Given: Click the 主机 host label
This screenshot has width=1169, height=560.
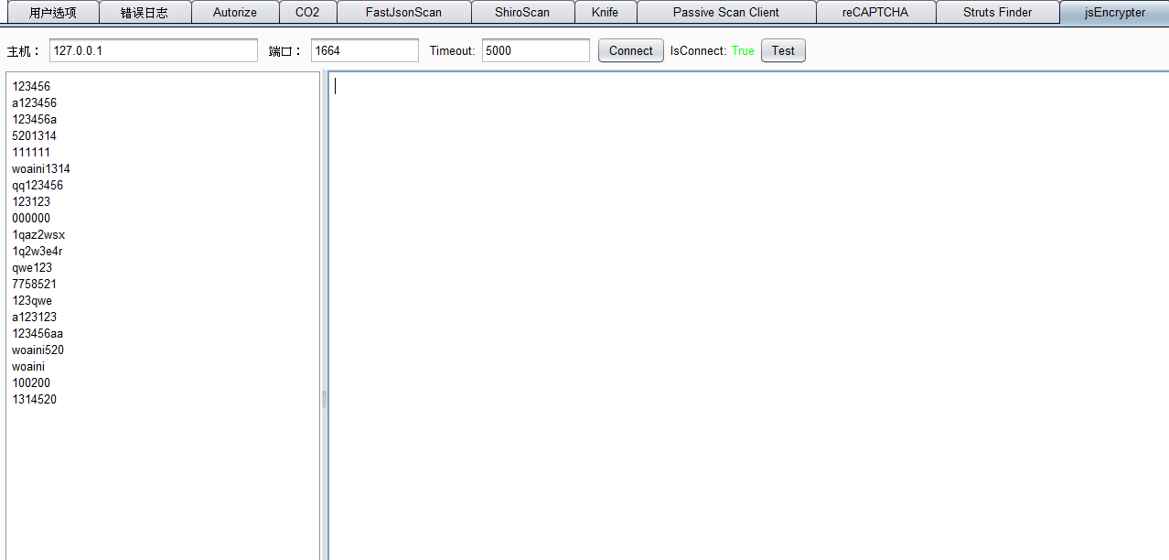Looking at the screenshot, I should (25, 51).
